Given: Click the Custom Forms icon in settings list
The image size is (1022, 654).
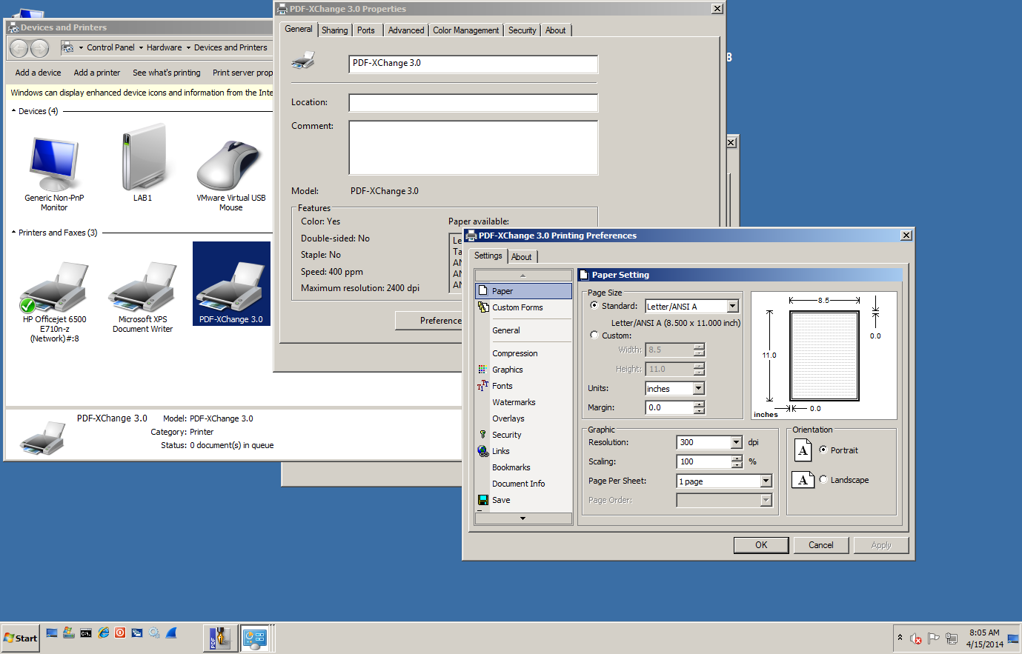Looking at the screenshot, I should click(x=483, y=307).
